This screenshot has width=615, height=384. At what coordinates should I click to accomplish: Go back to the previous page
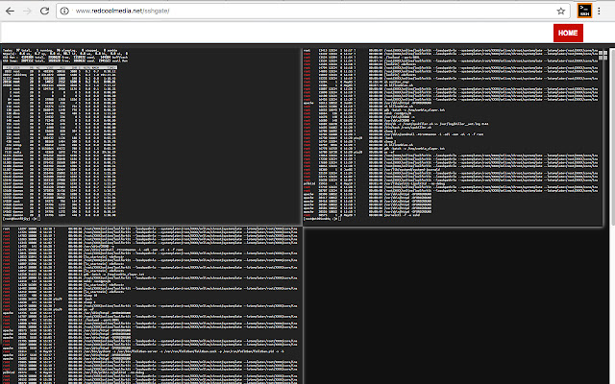pos(11,11)
